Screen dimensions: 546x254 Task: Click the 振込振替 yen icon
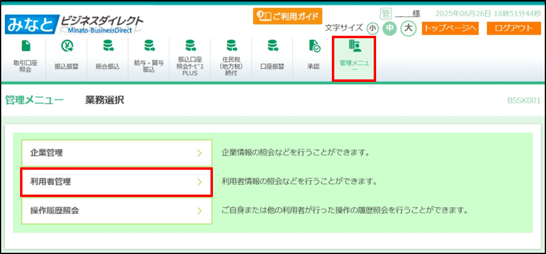click(66, 46)
